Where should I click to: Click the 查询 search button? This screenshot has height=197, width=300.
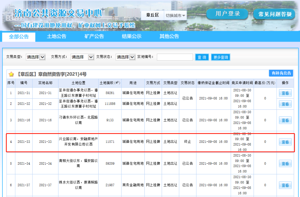point(202,57)
